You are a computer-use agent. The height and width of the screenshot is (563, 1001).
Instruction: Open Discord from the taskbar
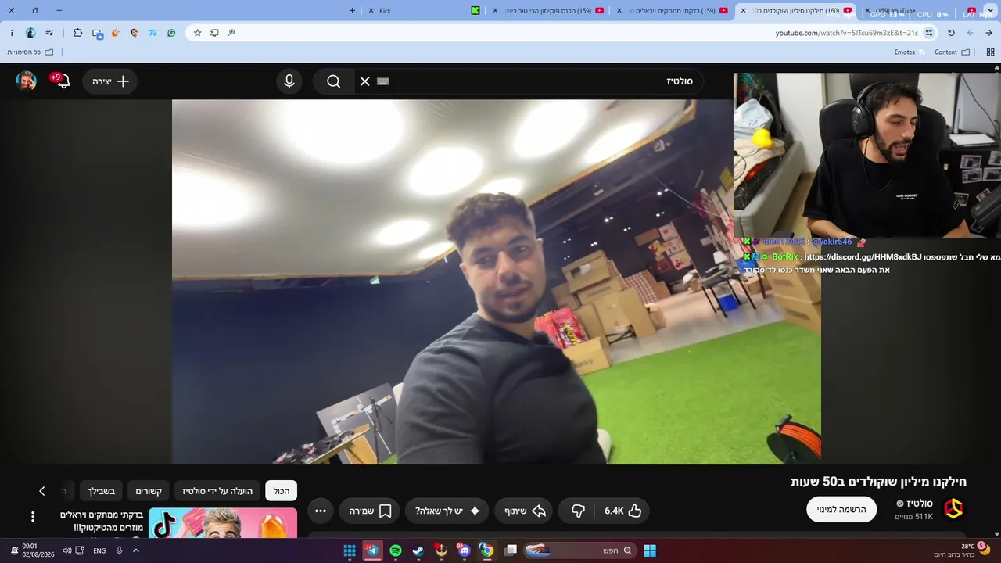click(x=464, y=550)
